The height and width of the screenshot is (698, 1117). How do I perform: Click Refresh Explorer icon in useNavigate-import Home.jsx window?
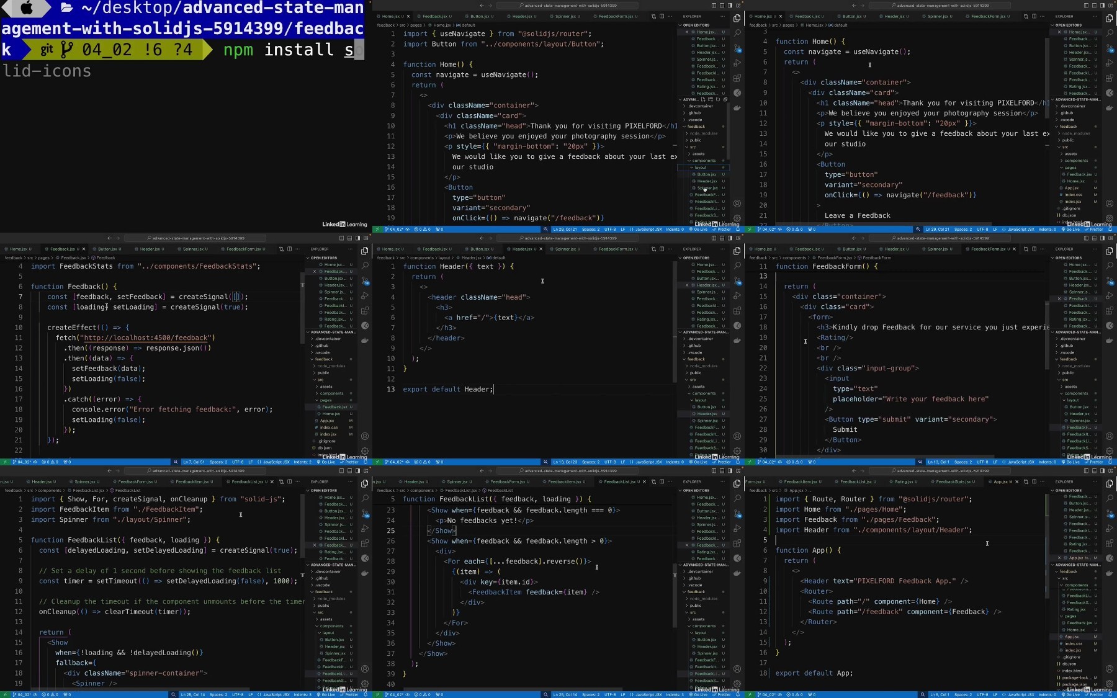tap(718, 99)
